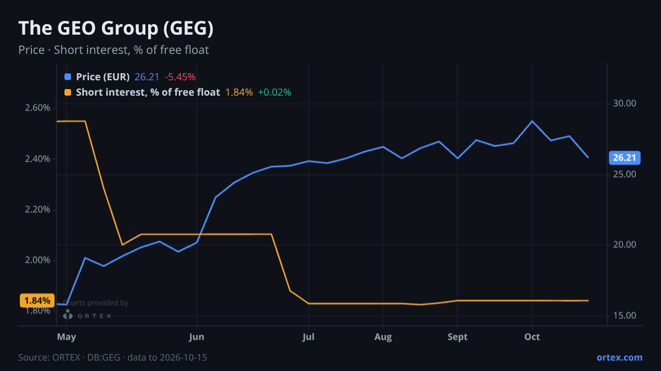Click the 20.00 right axis label

625,245
